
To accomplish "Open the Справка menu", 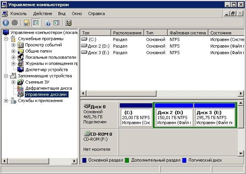I will tap(96, 14).
